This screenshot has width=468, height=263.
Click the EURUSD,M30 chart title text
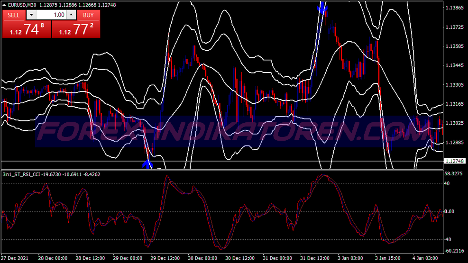[22, 5]
